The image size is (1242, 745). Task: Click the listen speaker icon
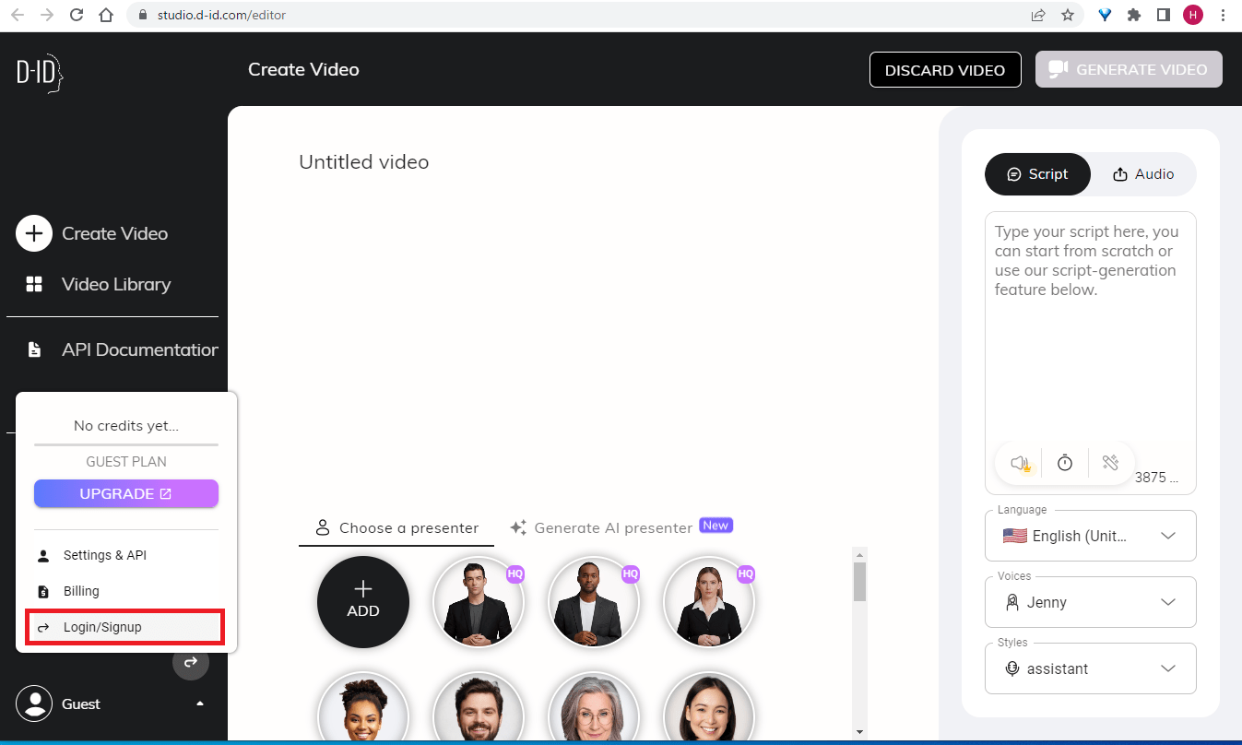[1020, 463]
